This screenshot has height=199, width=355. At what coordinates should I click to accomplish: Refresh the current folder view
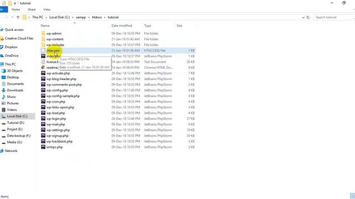click(x=308, y=17)
